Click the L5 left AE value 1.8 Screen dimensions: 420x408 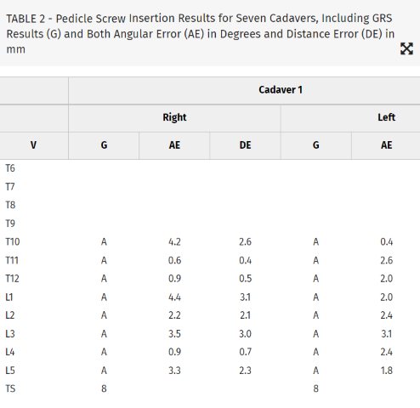point(387,371)
